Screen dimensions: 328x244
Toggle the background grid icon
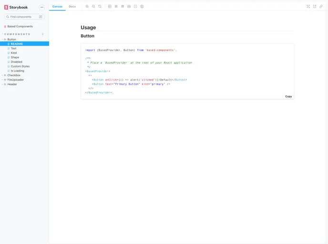point(116,7)
